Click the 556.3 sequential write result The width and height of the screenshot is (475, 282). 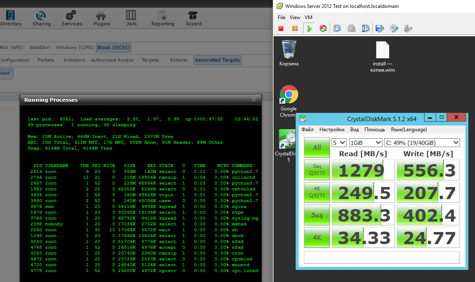point(428,170)
